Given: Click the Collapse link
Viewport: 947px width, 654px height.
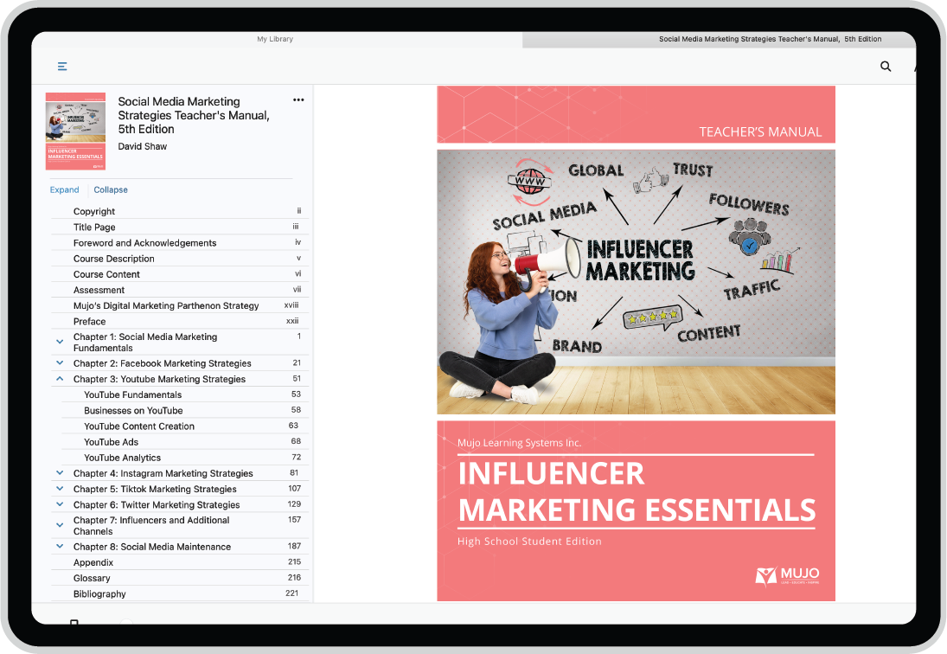Looking at the screenshot, I should point(111,189).
